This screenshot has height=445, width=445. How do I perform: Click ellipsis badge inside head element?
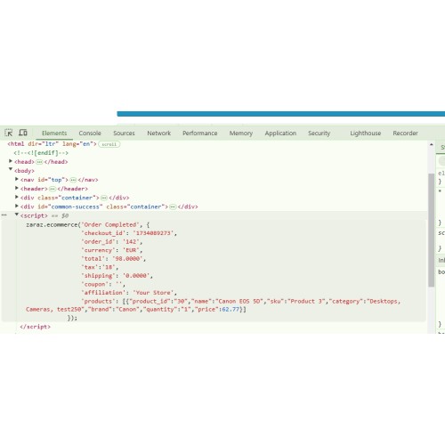point(39,162)
